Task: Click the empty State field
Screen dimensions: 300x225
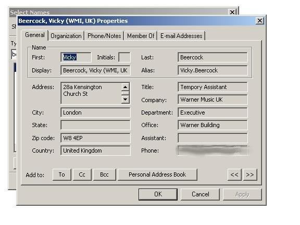Action: (95, 125)
